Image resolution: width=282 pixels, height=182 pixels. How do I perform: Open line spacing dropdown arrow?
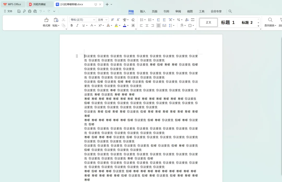click(x=174, y=26)
